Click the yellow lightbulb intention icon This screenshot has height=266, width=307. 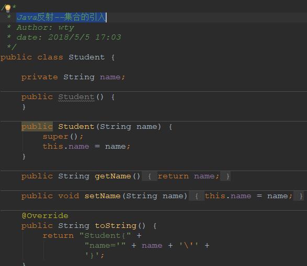point(8,8)
